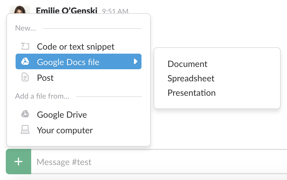Expand the Google Docs file submenu arrow
Image resolution: width=287 pixels, height=180 pixels.
(x=135, y=61)
